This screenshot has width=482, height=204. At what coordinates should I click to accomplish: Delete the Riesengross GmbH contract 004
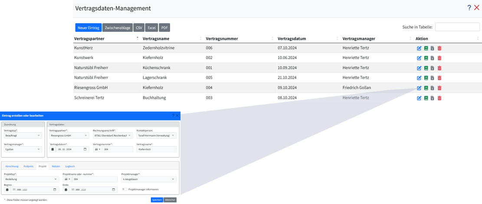439,88
